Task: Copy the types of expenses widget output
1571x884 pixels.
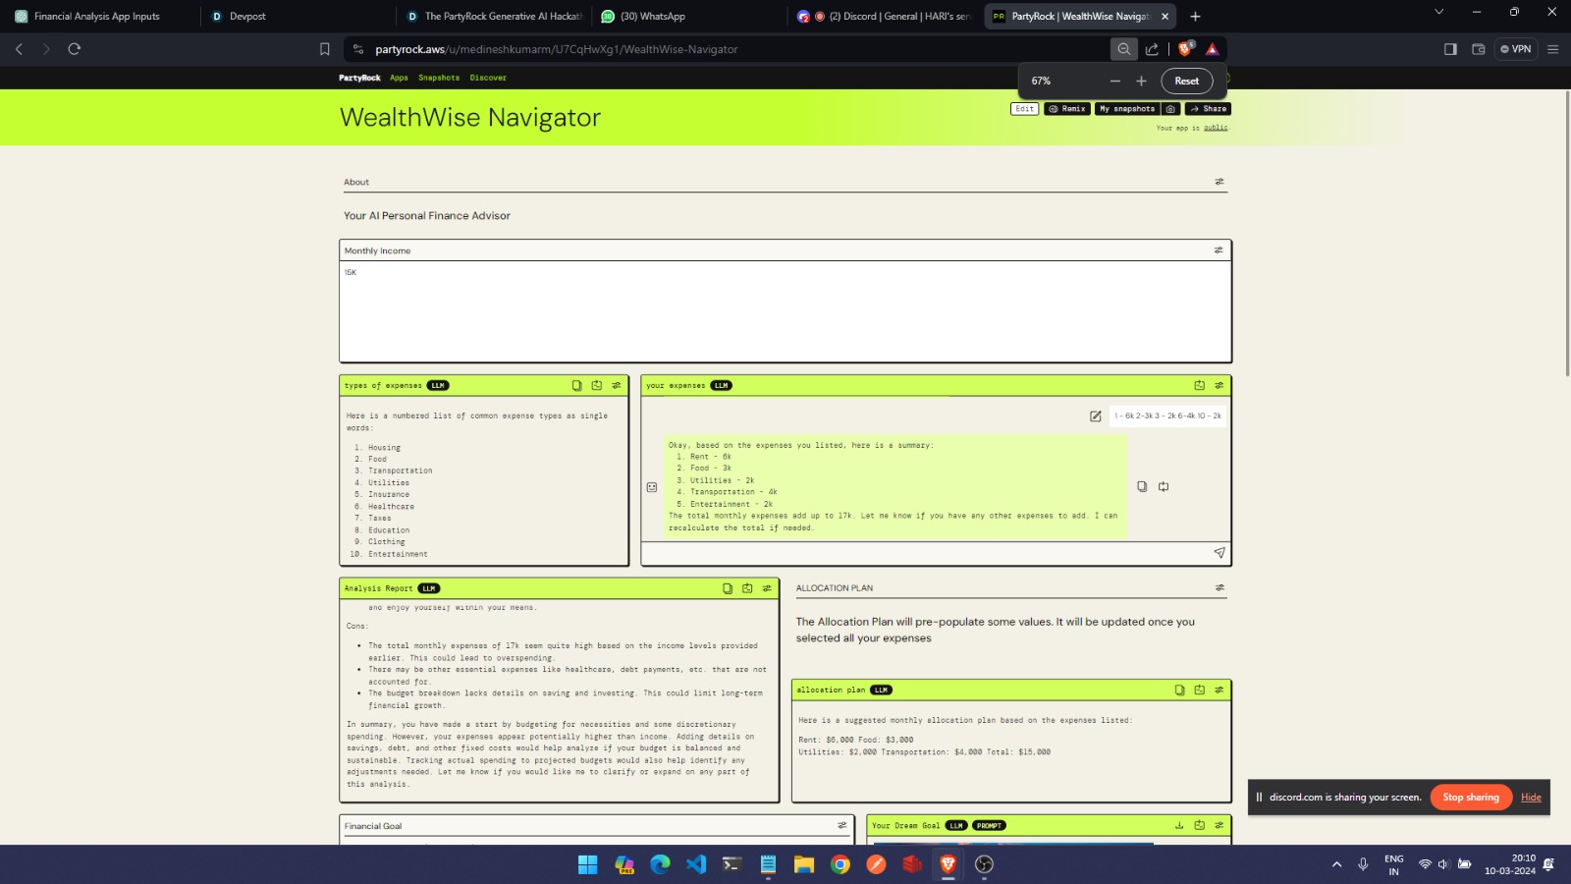Action: (x=576, y=385)
